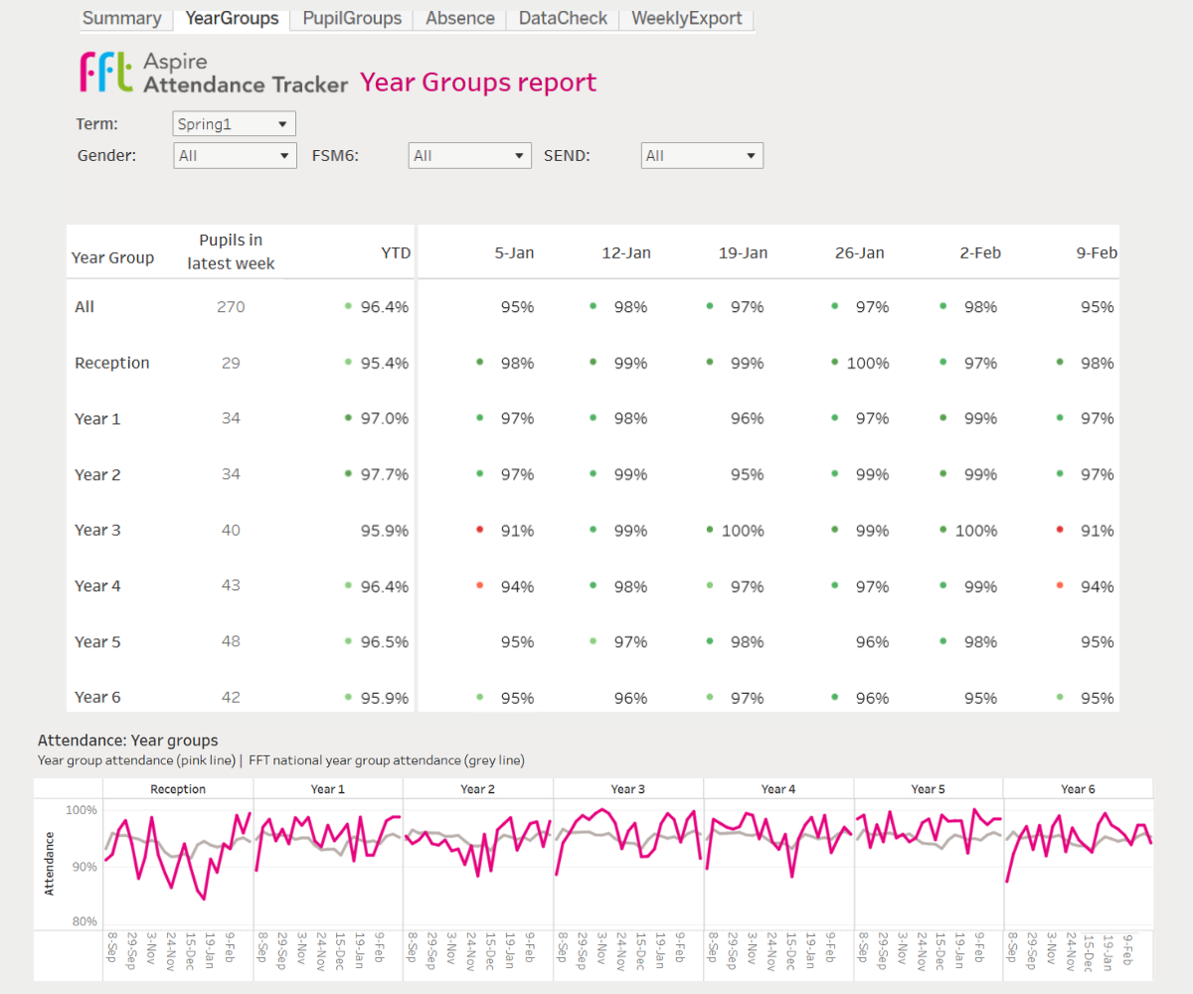Expand the Gender filter dropdown
This screenshot has width=1193, height=994.
(235, 156)
